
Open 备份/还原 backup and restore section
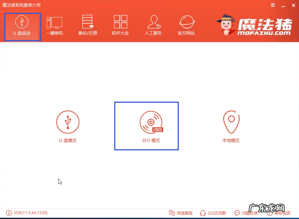(x=88, y=25)
